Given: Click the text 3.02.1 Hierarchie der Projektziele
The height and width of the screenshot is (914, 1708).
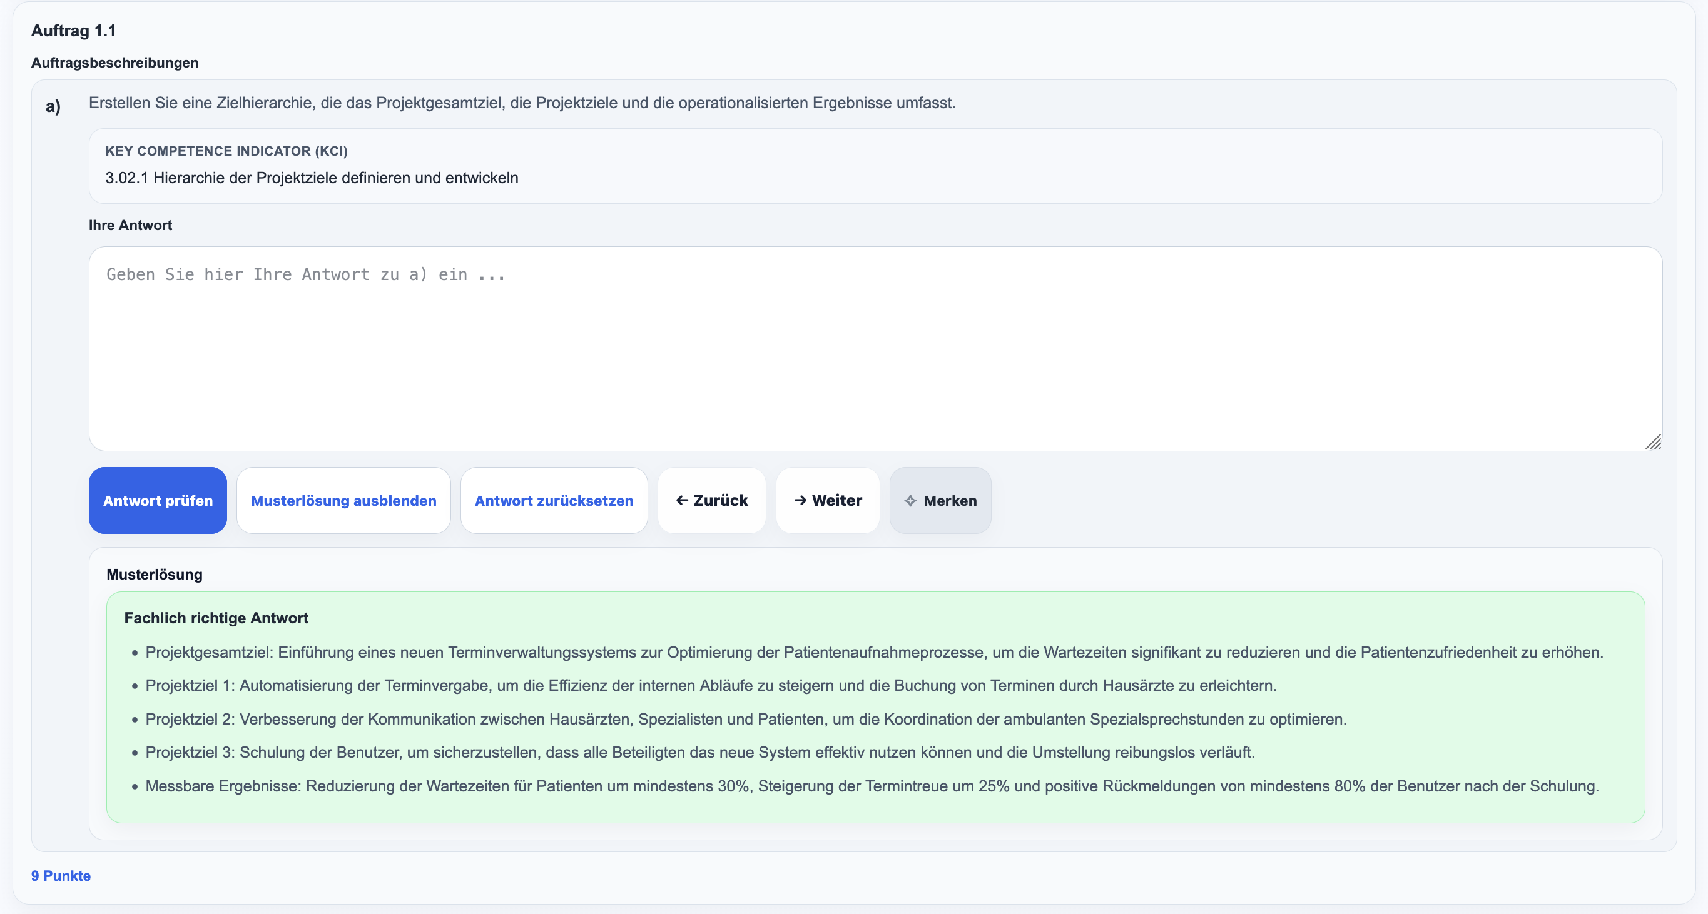Looking at the screenshot, I should 312,178.
